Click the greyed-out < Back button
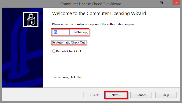Viewport: 182px width, 103px height. pos(94,95)
